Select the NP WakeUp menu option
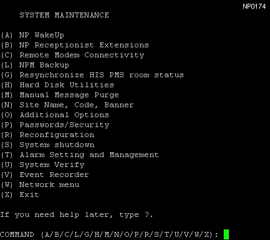The image size is (270, 240). point(32,35)
